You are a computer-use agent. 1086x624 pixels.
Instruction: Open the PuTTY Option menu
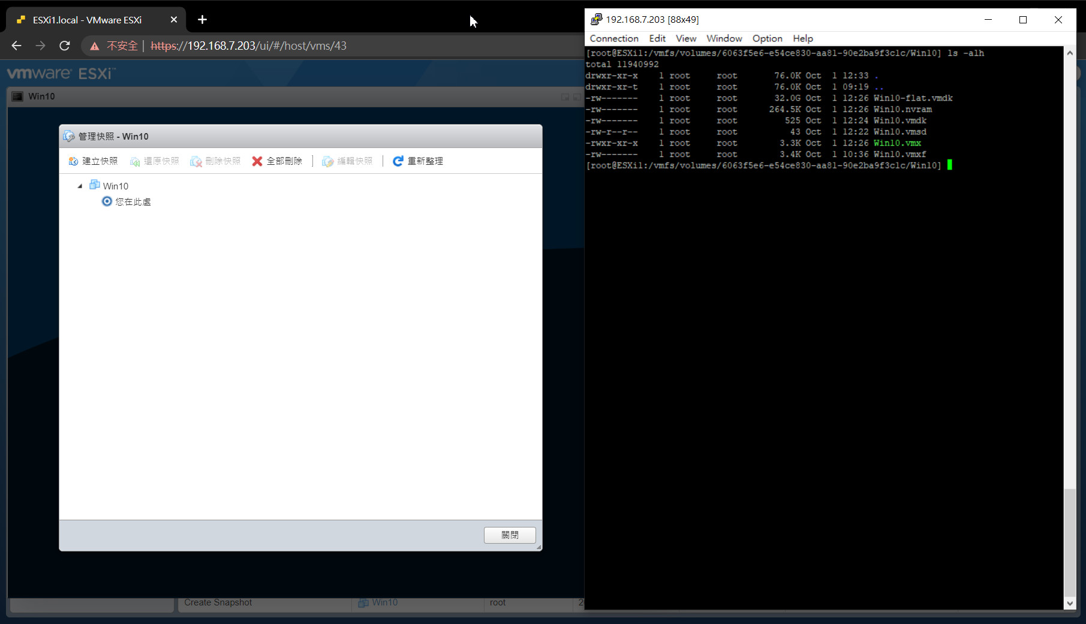[768, 38]
